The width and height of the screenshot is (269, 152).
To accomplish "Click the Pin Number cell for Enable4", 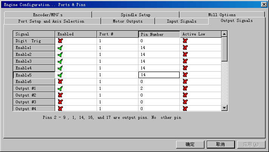I will [159, 68].
